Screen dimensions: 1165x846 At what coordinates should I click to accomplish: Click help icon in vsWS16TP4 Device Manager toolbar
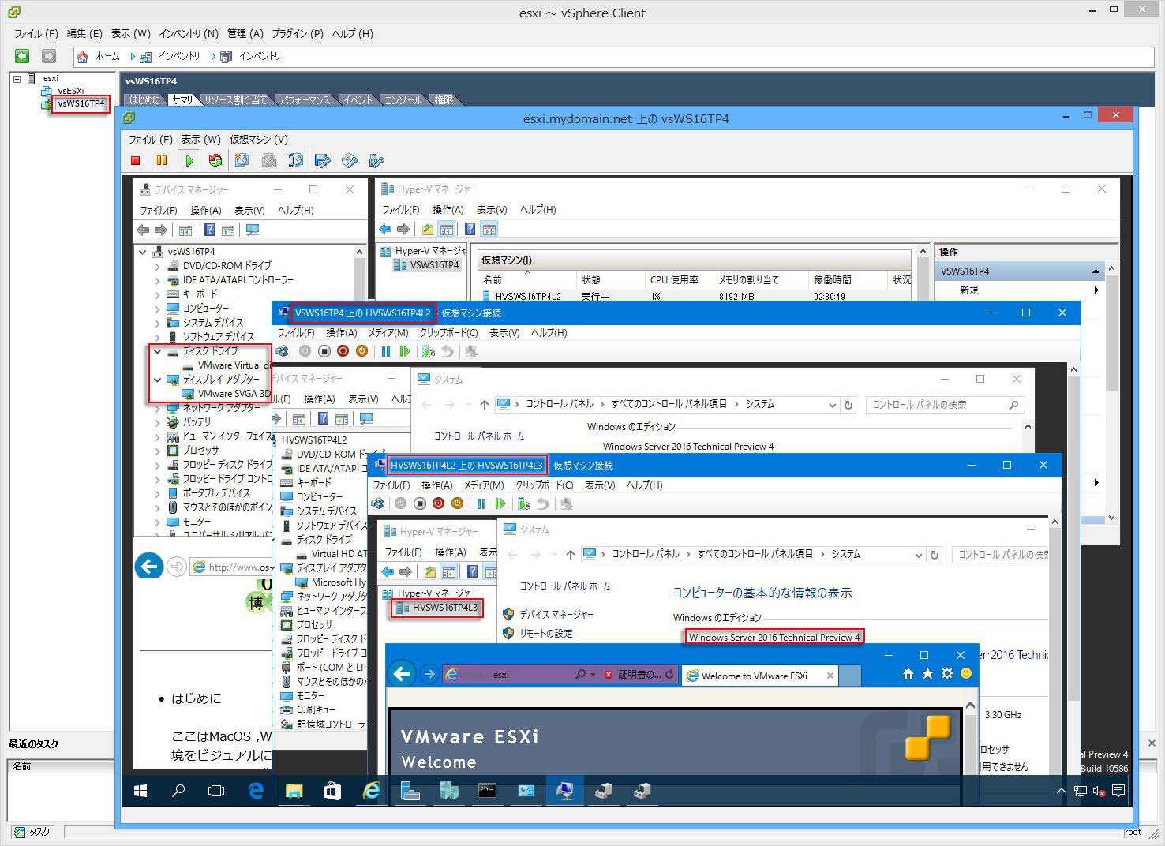[x=209, y=230]
